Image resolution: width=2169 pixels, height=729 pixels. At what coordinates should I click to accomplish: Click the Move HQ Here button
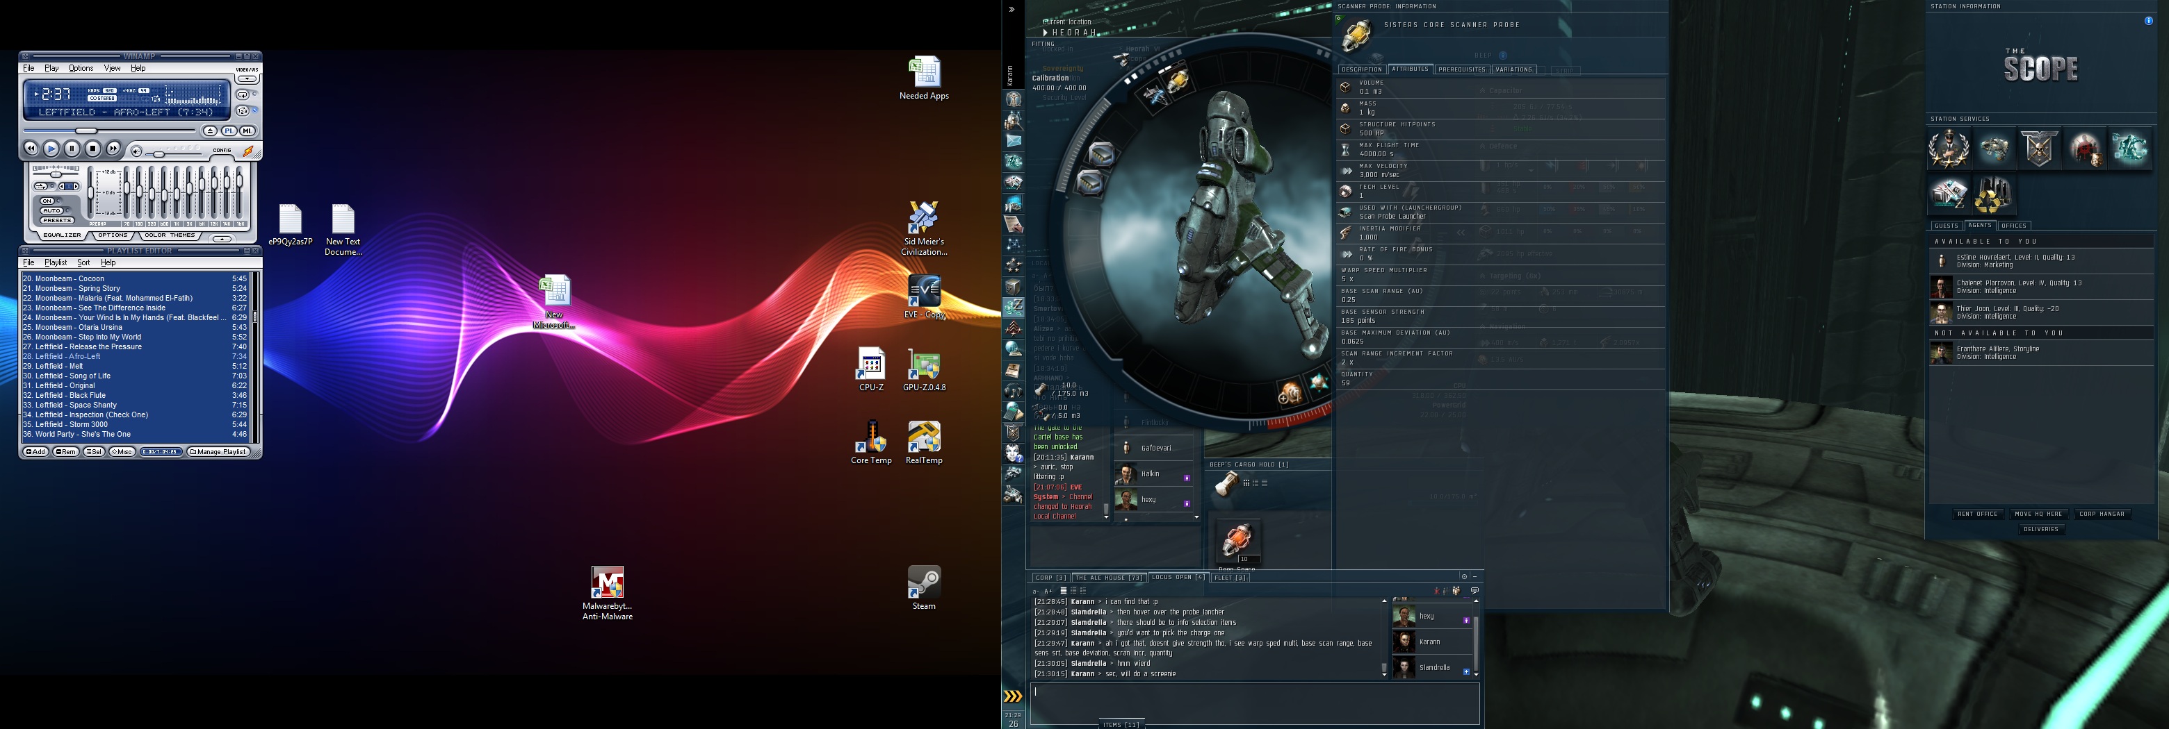click(2038, 514)
